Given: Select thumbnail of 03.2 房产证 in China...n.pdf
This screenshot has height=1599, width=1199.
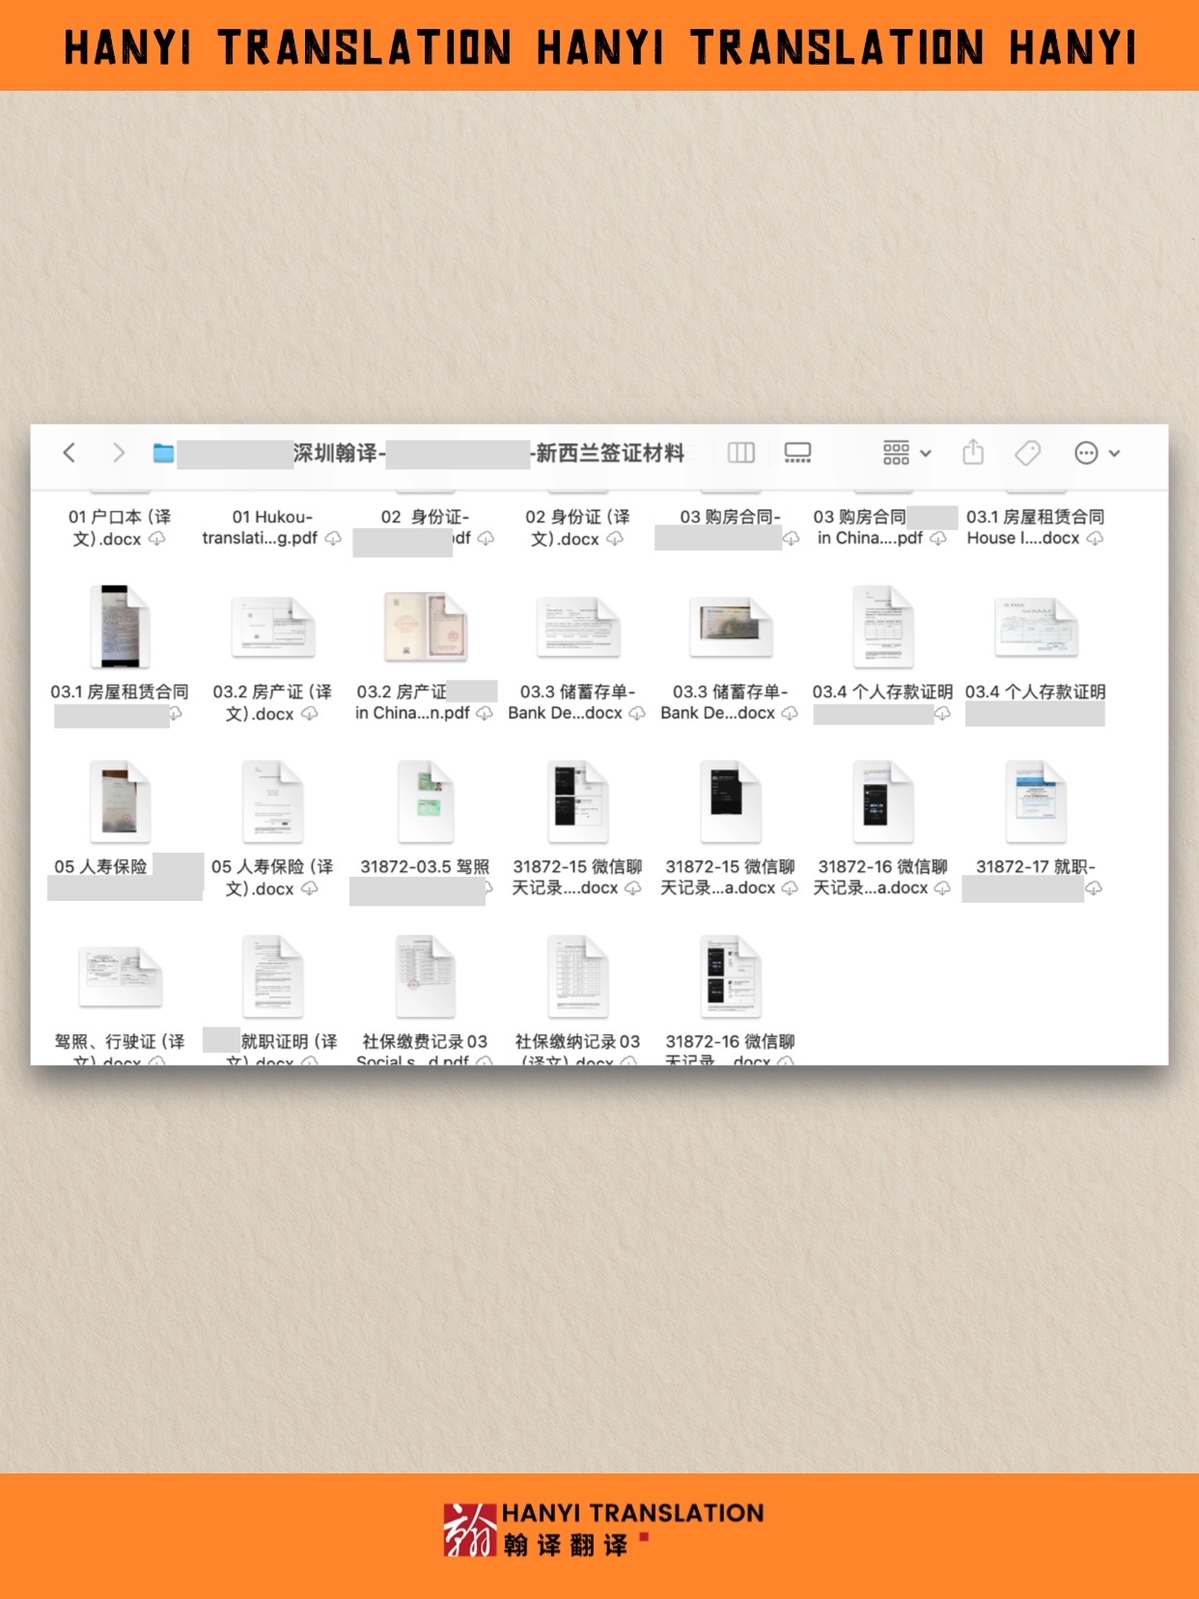Looking at the screenshot, I should [426, 628].
